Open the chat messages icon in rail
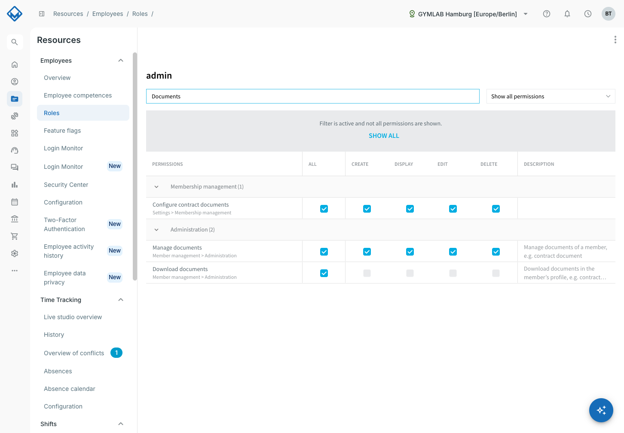The height and width of the screenshot is (433, 624). click(15, 168)
